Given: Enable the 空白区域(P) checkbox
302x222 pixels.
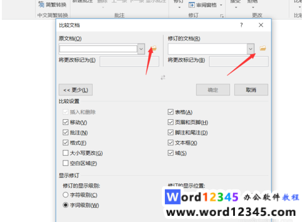Looking at the screenshot, I should [65, 163].
